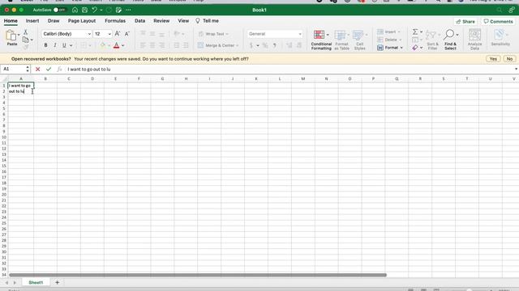The image size is (519, 291).
Task: Click Wrap Text button
Action: [213, 34]
